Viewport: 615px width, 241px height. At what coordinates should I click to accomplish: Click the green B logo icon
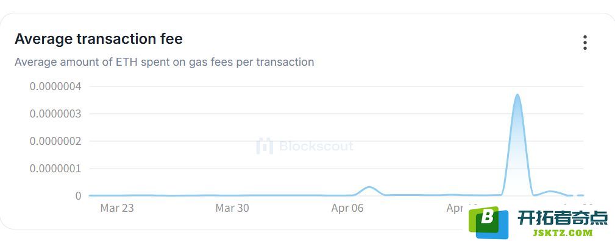click(x=488, y=222)
